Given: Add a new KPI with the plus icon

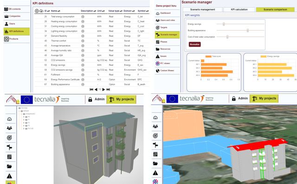Looking at the screenshot, I should (x=37, y=11).
